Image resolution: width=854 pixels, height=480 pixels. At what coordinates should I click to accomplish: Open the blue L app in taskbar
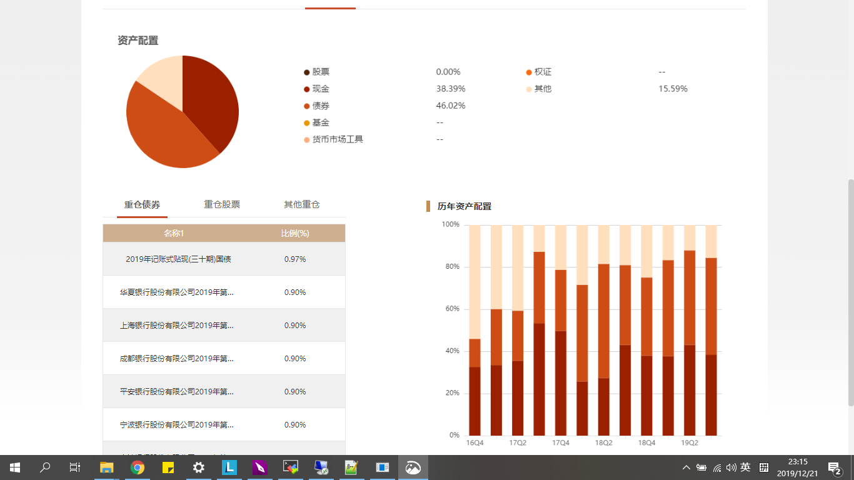(229, 467)
